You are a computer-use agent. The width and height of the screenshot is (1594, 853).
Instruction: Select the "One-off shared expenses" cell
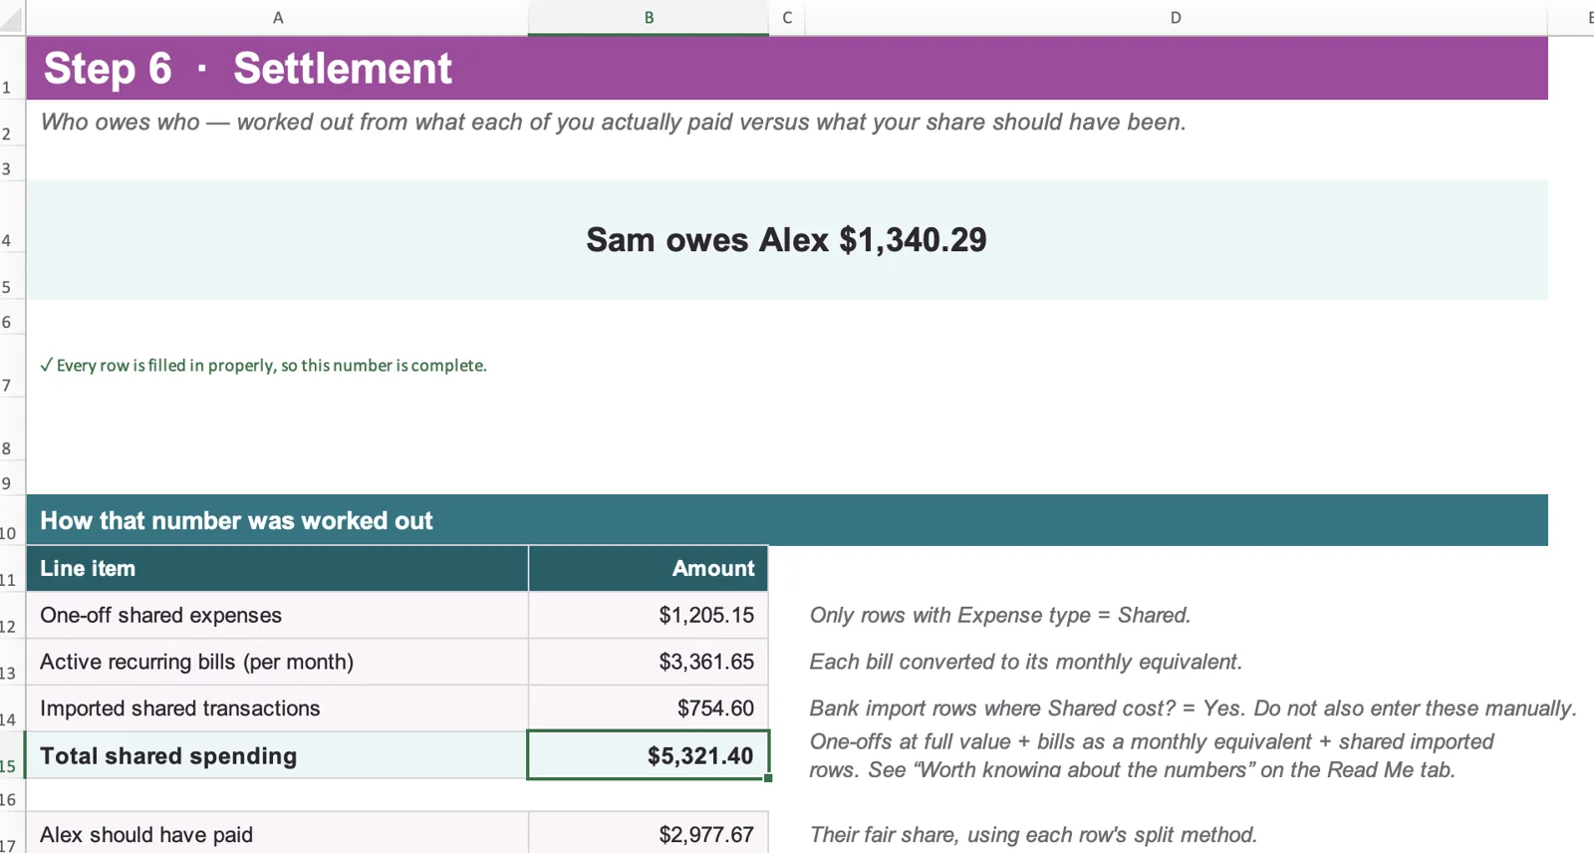coord(277,616)
